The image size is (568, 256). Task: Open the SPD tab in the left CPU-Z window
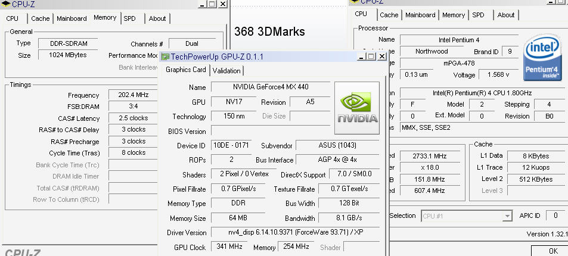pos(129,18)
